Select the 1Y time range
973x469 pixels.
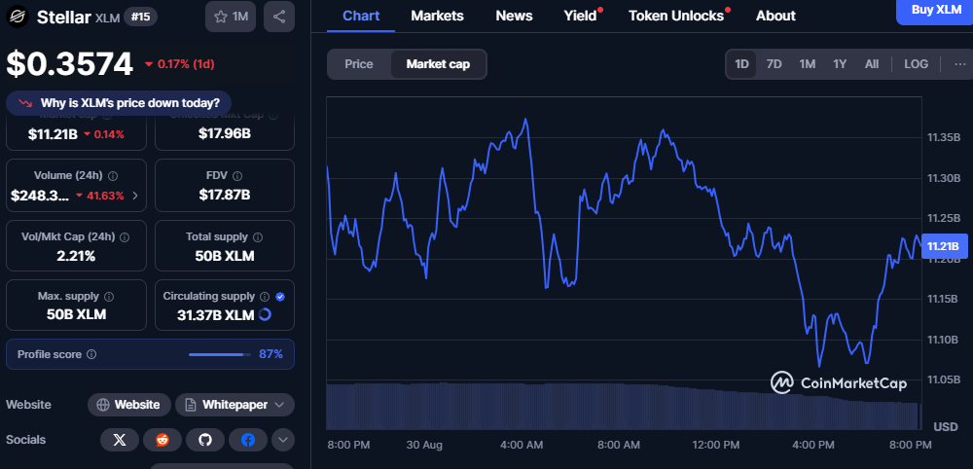coord(840,64)
